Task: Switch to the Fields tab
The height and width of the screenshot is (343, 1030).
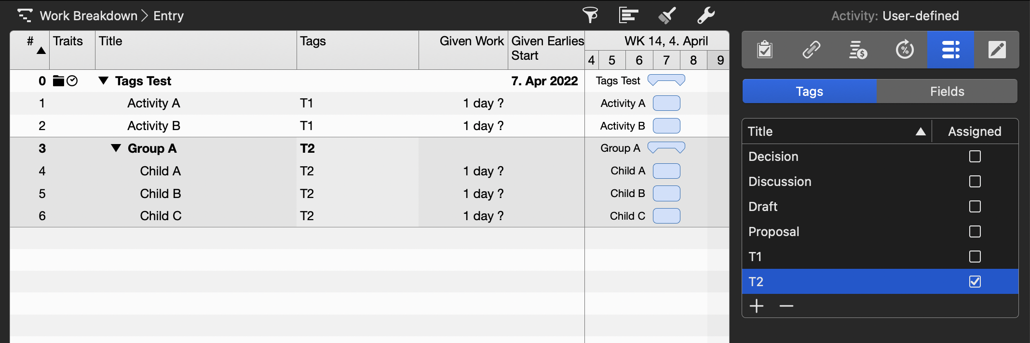Action: click(x=946, y=91)
